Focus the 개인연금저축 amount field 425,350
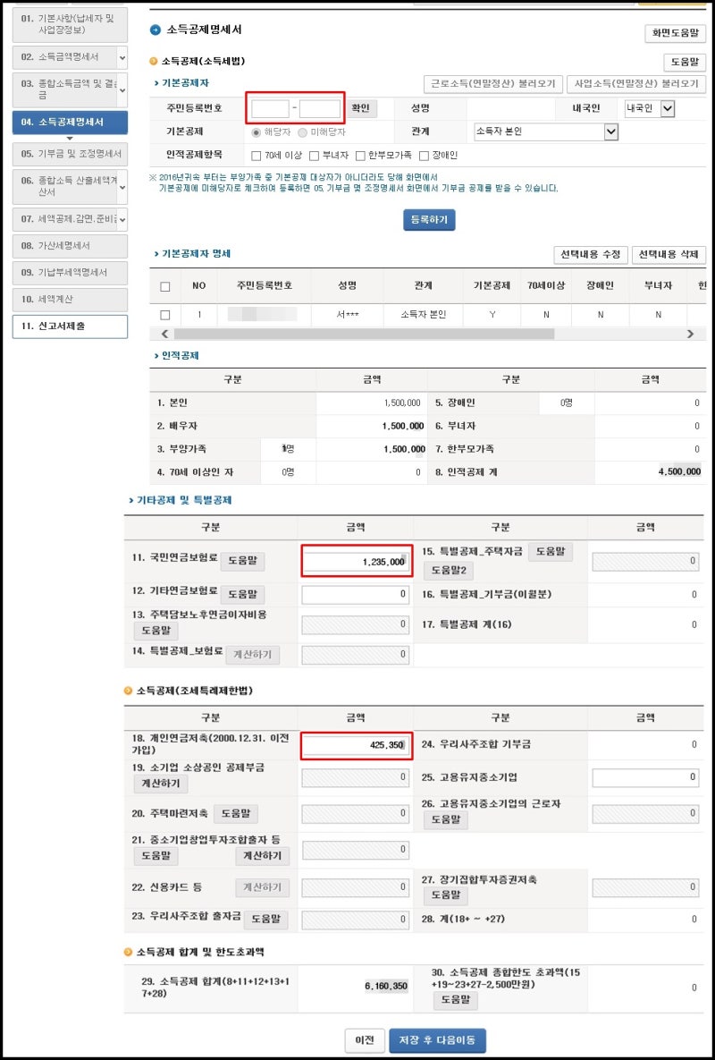This screenshot has width=715, height=1060. pos(356,745)
